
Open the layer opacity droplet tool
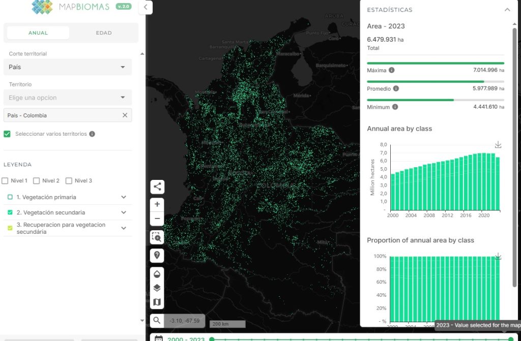tap(157, 273)
